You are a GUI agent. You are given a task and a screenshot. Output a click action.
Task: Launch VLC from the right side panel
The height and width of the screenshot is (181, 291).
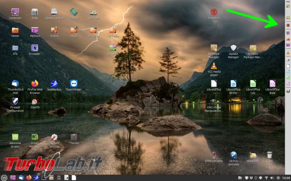point(288,53)
